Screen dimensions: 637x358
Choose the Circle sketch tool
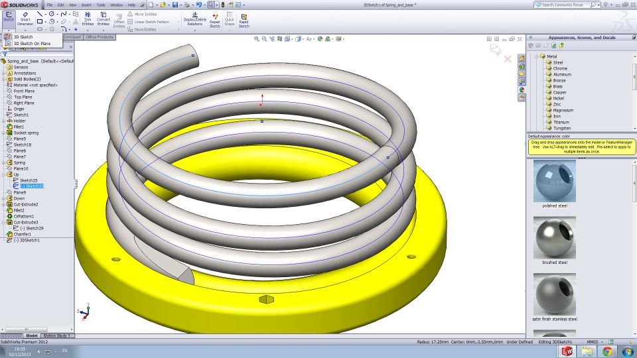point(52,14)
